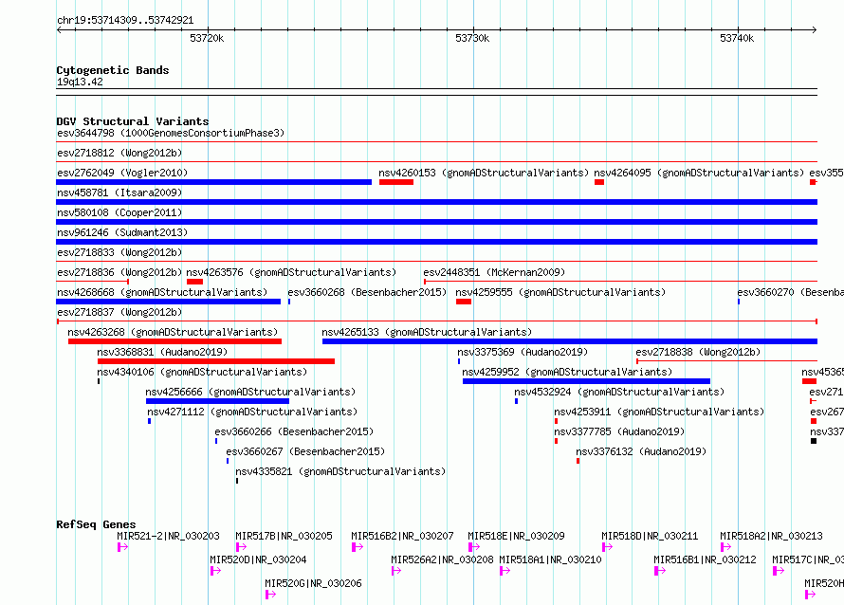Click the esv2718836 Wong2012b label
Viewport: 844px width, 605px height.
[119, 272]
